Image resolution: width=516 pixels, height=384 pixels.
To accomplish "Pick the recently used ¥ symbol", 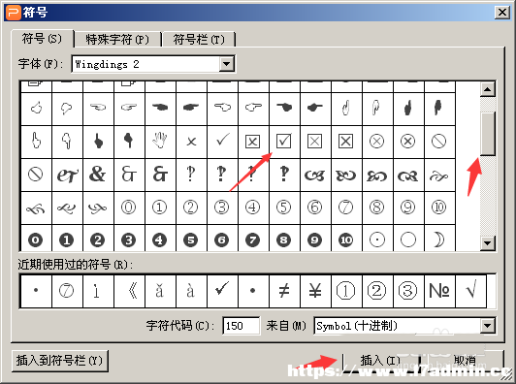I will (315, 291).
